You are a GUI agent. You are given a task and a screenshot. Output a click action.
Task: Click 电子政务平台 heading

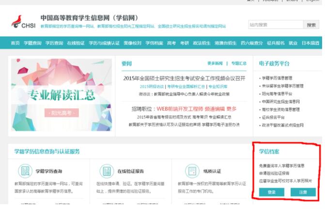tap(274, 63)
